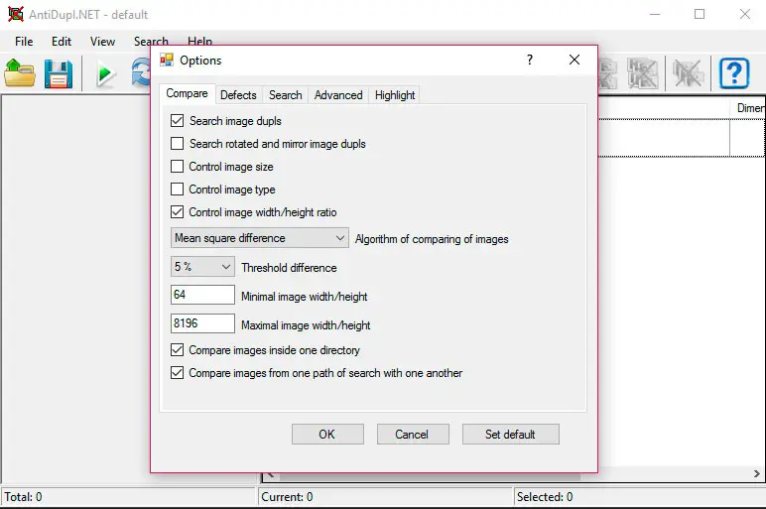Uncheck Search image dupls
The height and width of the screenshot is (509, 766).
[x=177, y=121]
